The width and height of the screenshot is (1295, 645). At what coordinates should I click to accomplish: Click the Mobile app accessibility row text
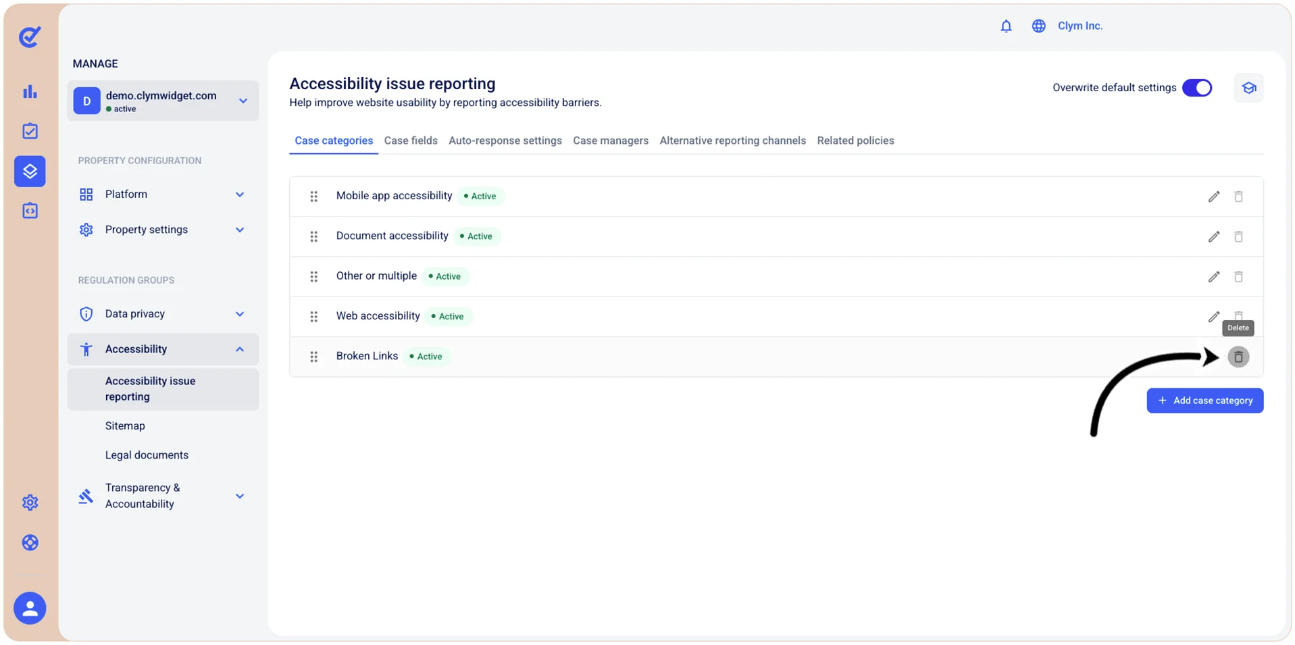point(395,196)
